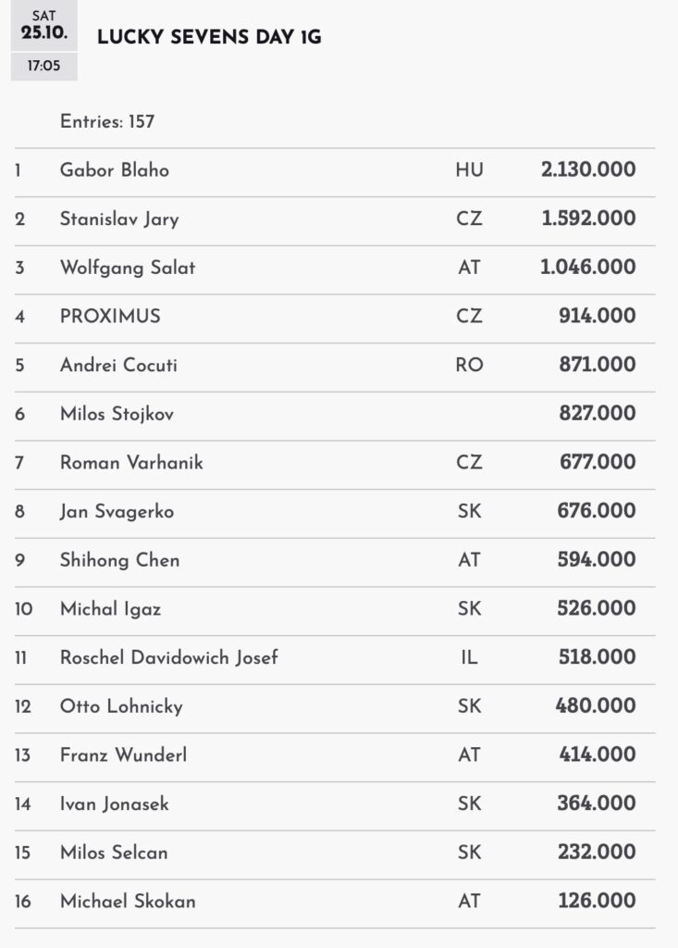The width and height of the screenshot is (678, 948).
Task: Select Milos Stojkov in the list
Action: (x=117, y=414)
